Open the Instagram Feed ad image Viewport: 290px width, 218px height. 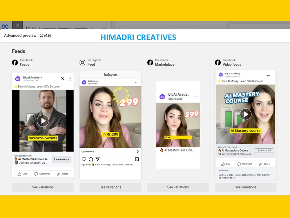tap(110, 117)
